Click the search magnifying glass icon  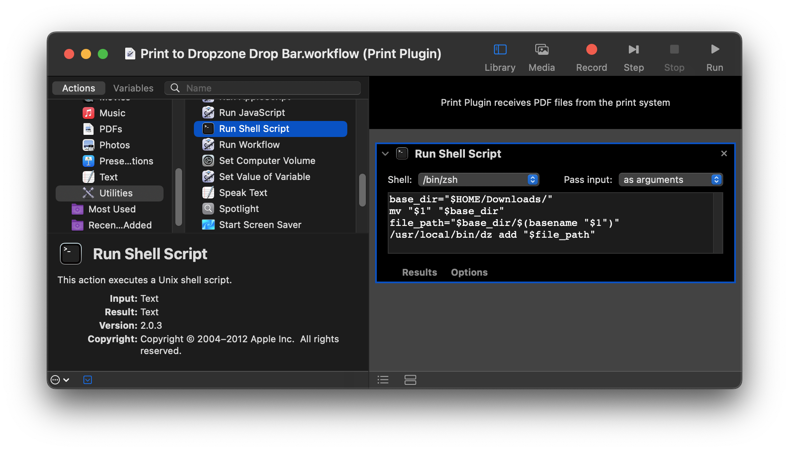(x=175, y=88)
